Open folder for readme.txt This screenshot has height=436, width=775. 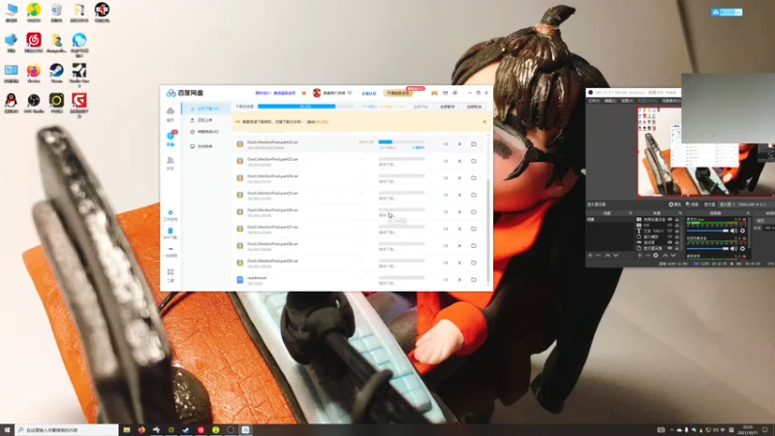474,280
